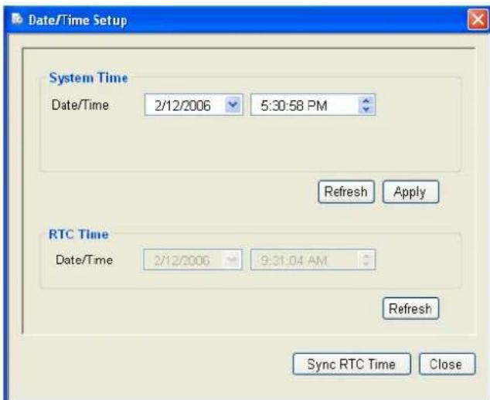Click the Date/Time Setup window title text

(78, 21)
